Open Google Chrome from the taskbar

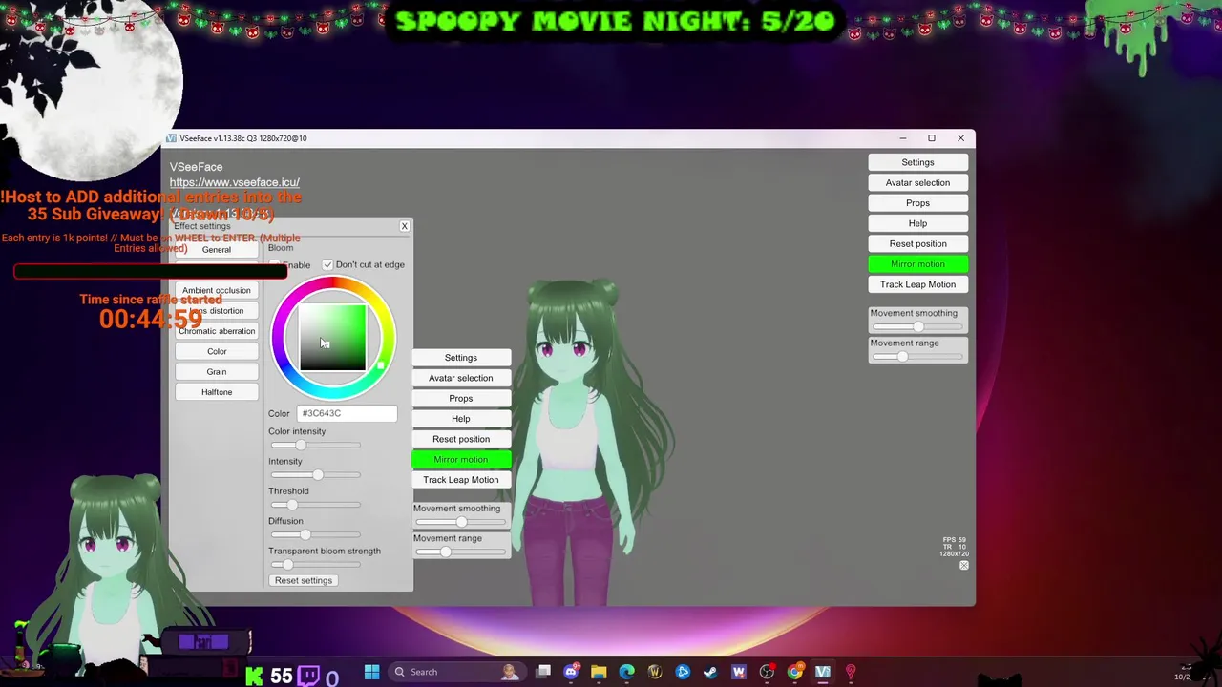[794, 672]
